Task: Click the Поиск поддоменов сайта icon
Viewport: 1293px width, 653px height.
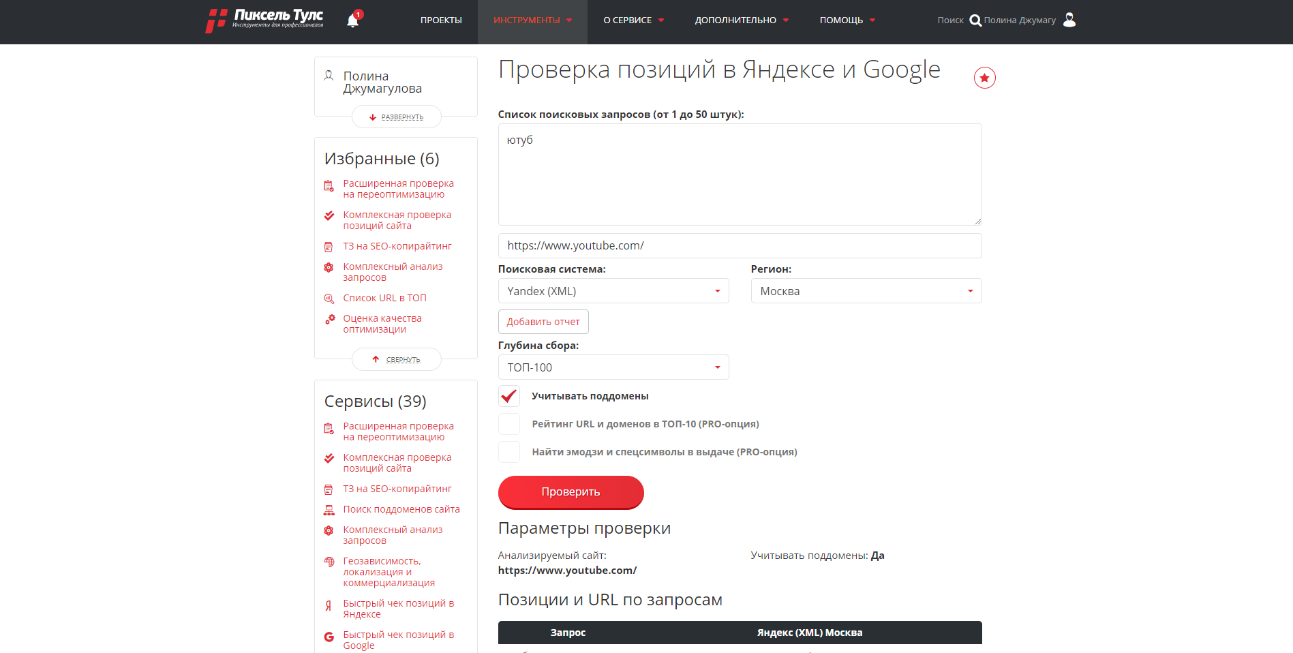Action: (329, 510)
